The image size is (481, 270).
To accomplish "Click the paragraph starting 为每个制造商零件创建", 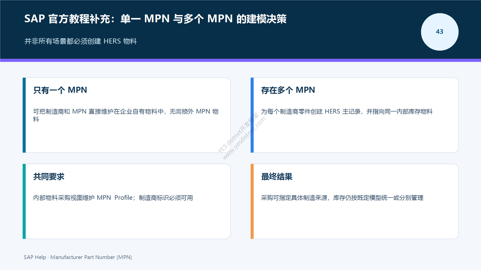I will 347,111.
